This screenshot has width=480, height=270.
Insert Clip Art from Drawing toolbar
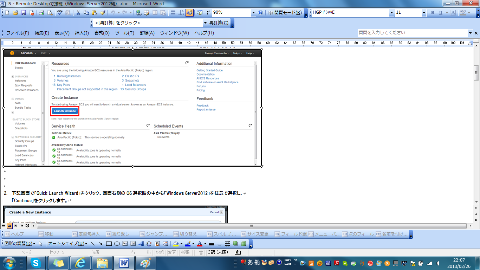(157, 243)
